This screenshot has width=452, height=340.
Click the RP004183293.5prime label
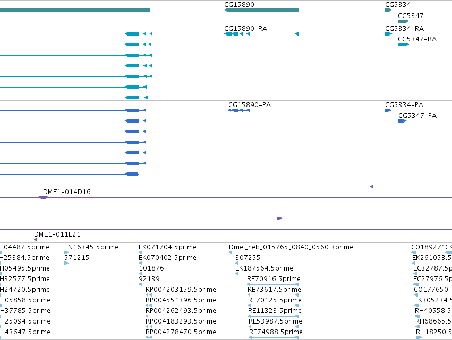(x=181, y=321)
